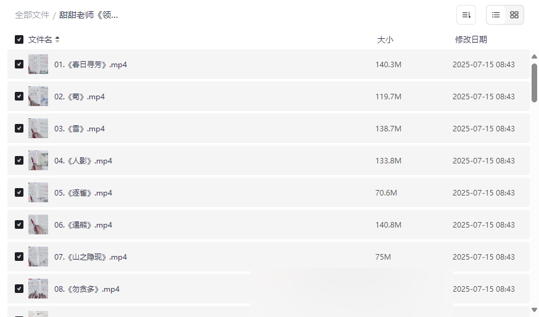Click the 修改日期 column header
Viewport: 539px width, 317px height.
[471, 39]
